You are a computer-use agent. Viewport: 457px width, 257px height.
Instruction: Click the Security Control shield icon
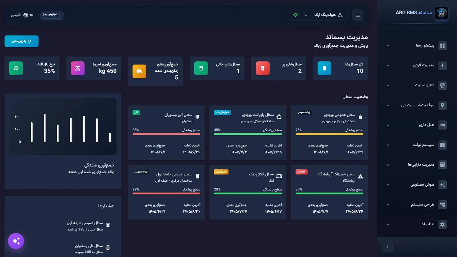[x=442, y=85]
